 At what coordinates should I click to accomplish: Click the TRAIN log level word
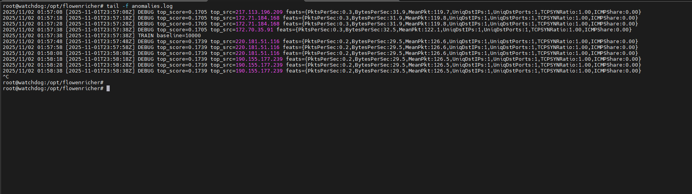[x=145, y=36]
